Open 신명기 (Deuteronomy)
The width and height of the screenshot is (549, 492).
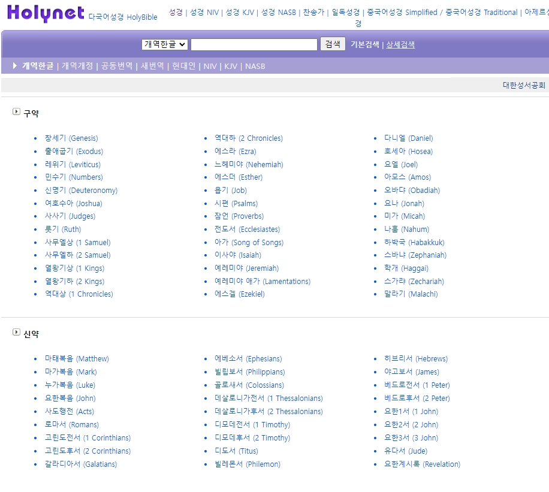(x=82, y=191)
